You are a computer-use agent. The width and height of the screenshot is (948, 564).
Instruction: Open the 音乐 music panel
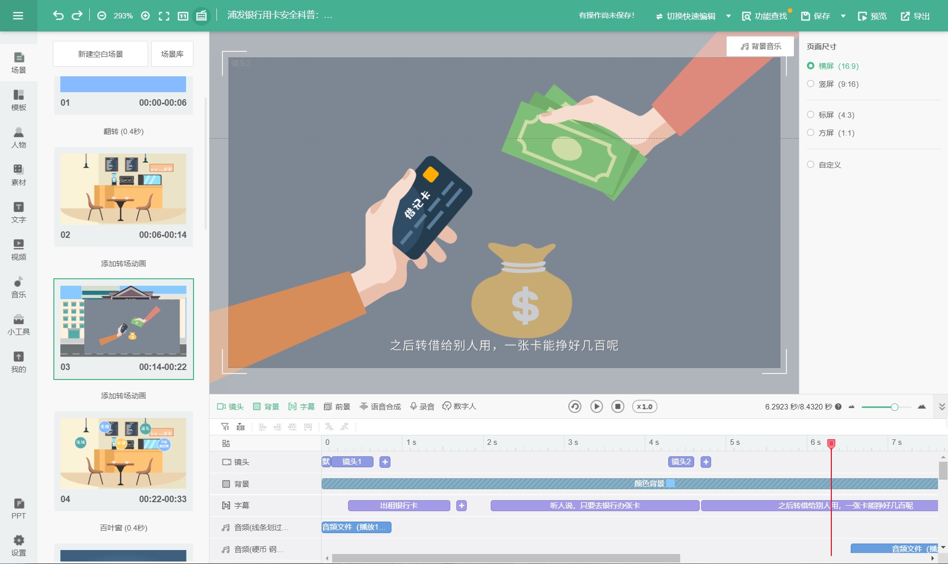18,288
